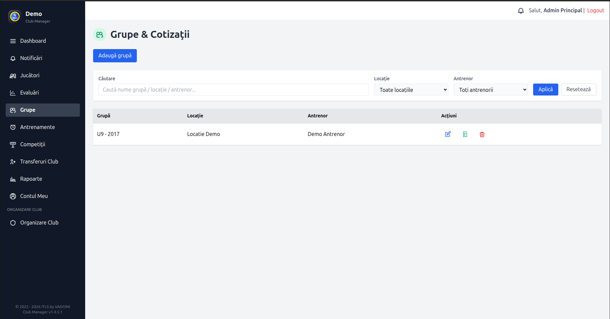
Task: Open the green fees document icon for U9 - 2017
Action: click(x=465, y=134)
